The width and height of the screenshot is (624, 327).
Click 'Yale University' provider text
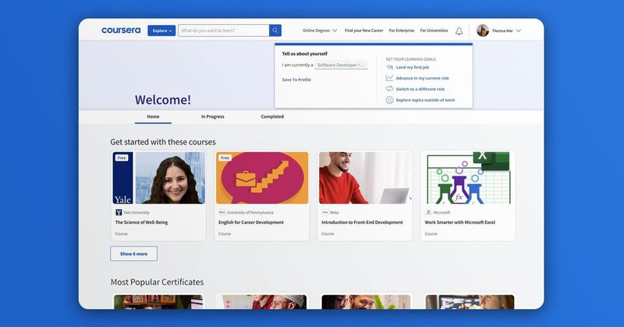click(x=136, y=213)
